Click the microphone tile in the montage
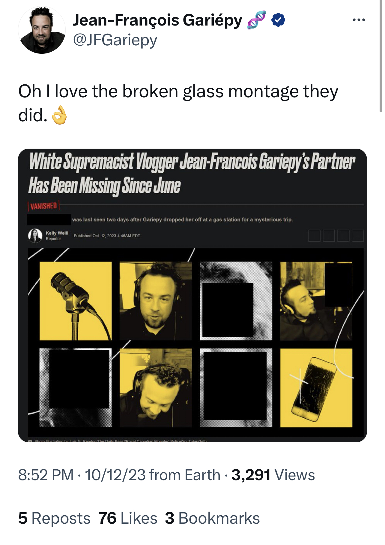 76,301
